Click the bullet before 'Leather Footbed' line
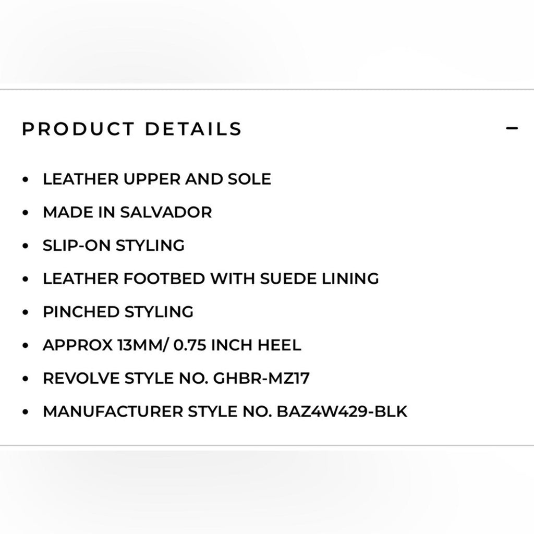534x534 pixels. tap(26, 279)
